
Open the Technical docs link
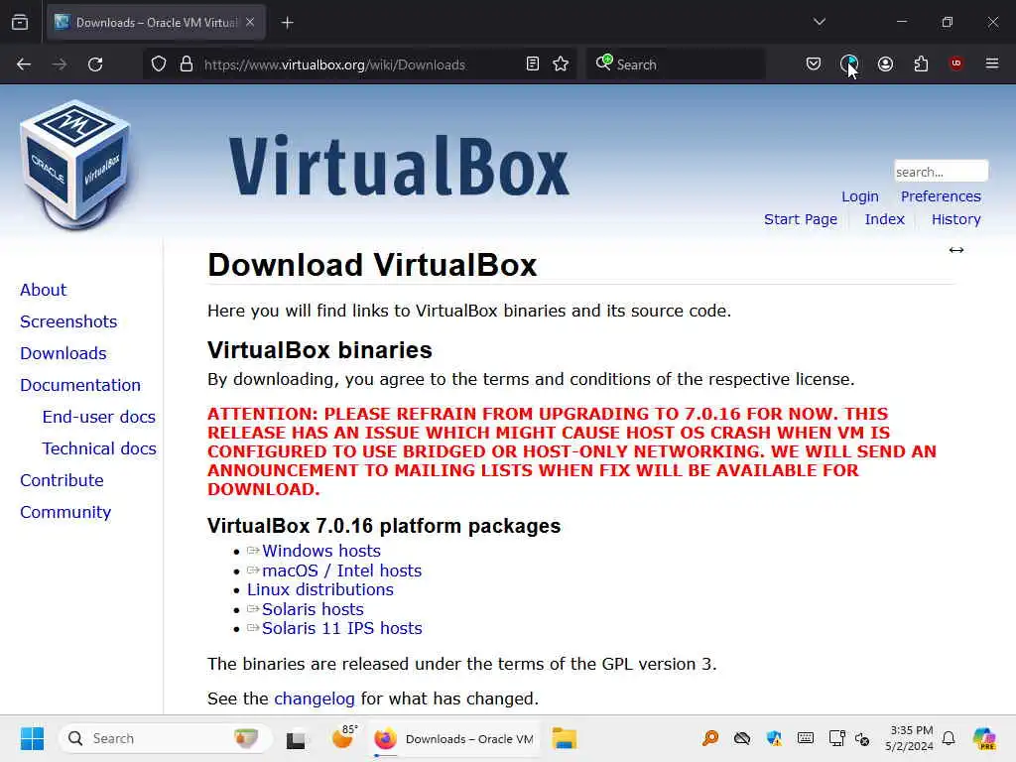[99, 448]
